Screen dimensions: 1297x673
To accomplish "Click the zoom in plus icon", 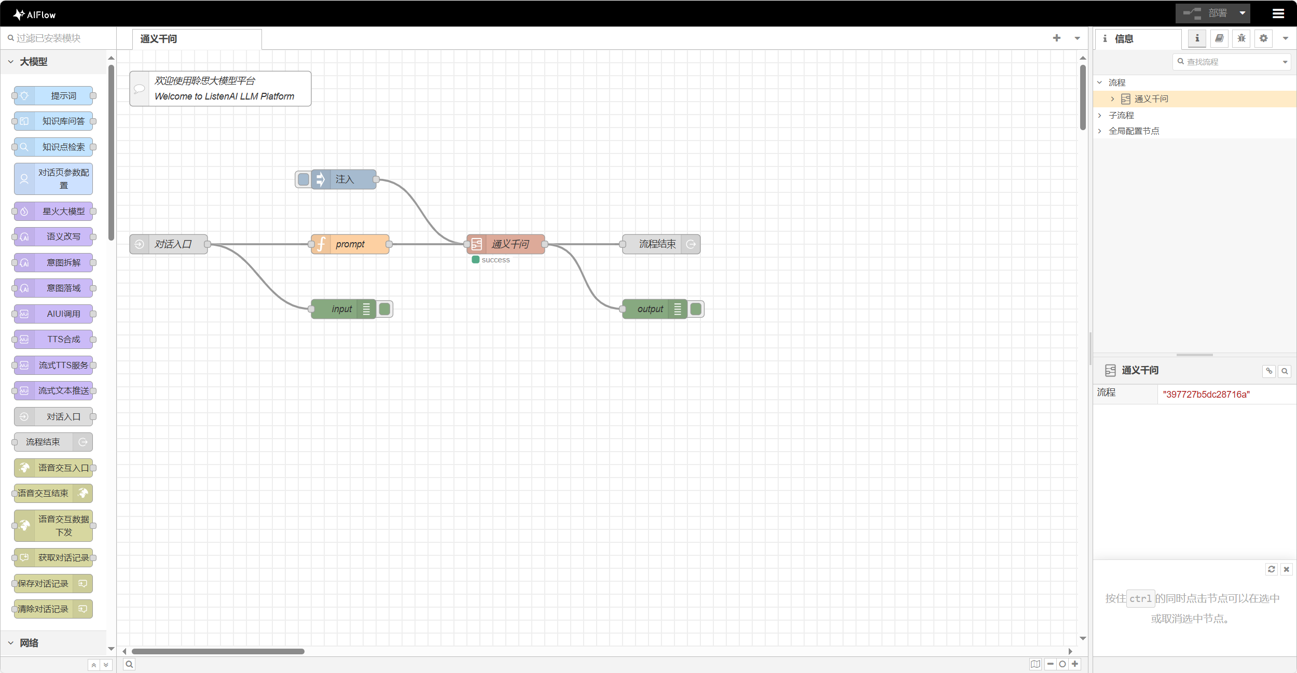I will tap(1075, 664).
